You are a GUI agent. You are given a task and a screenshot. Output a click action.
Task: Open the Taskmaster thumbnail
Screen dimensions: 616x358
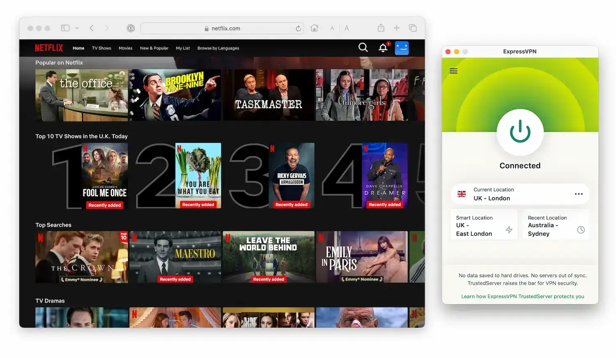point(269,95)
